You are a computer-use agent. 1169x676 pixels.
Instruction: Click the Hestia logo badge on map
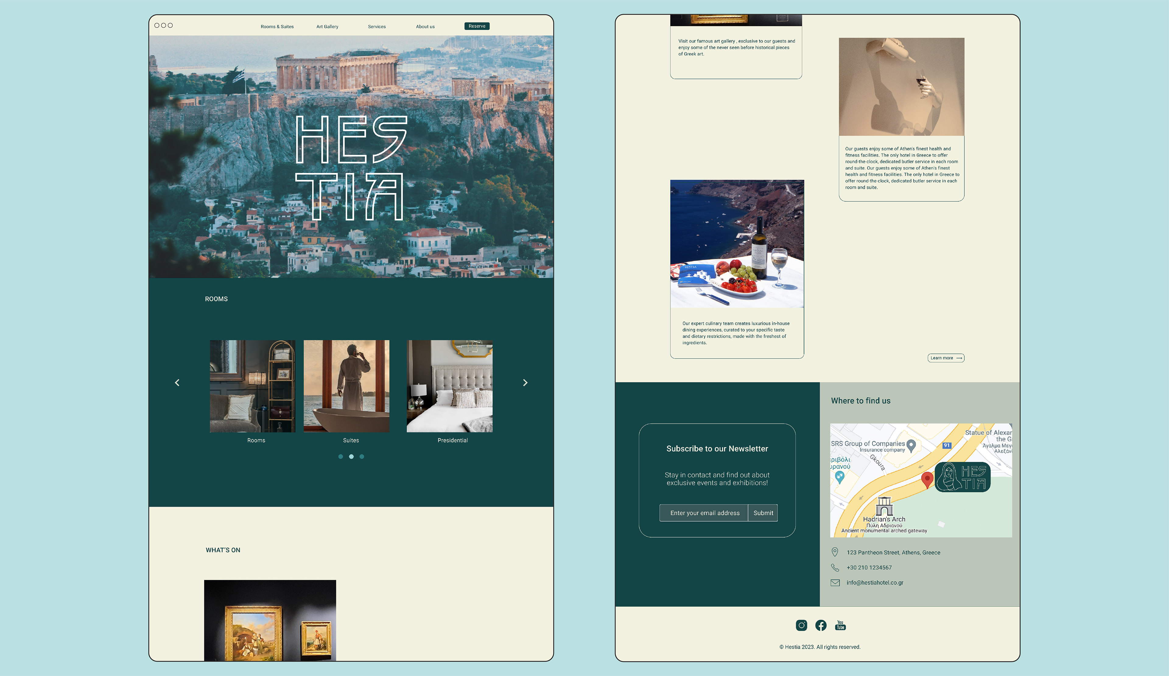click(x=963, y=477)
